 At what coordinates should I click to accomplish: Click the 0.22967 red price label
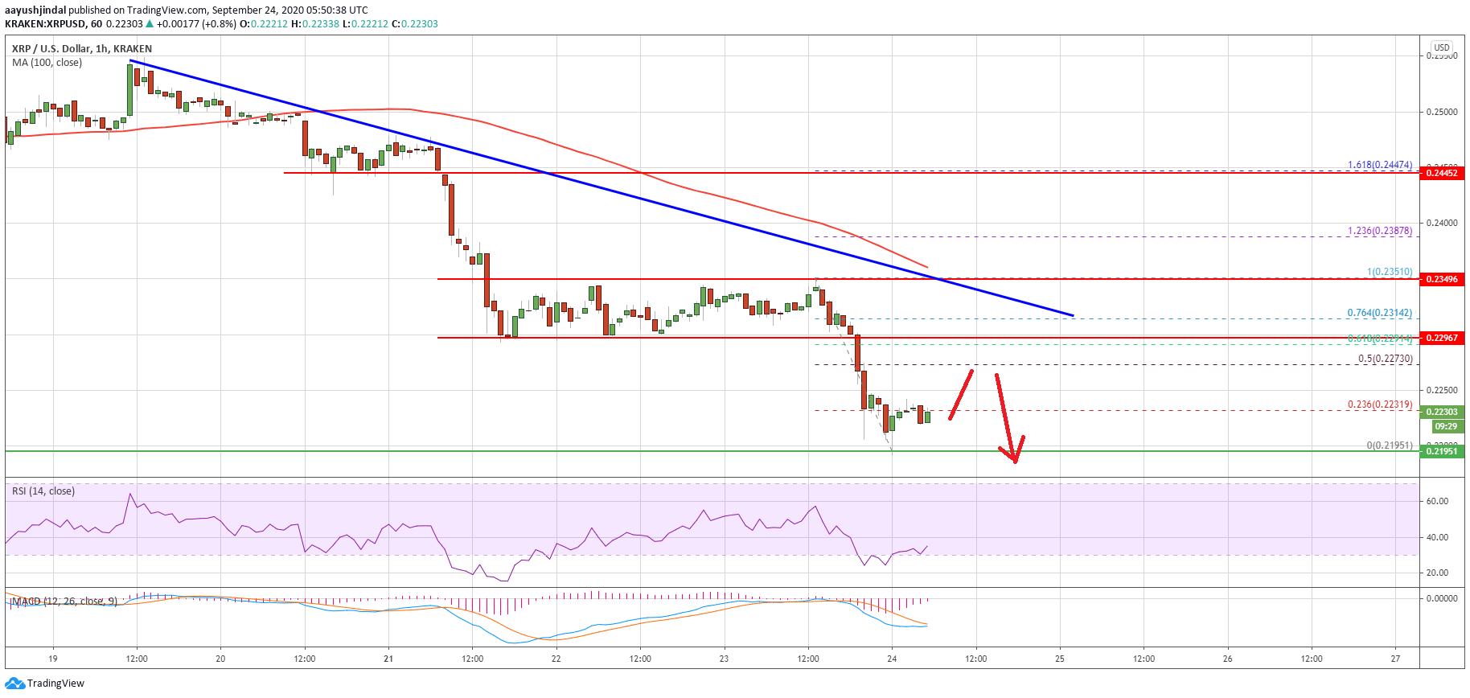1442,338
